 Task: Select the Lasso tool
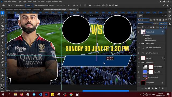point(2,19)
